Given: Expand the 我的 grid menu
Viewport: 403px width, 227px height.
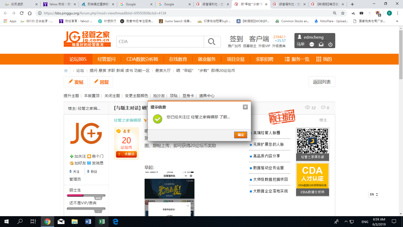Looking at the screenshot, I should pos(324,59).
